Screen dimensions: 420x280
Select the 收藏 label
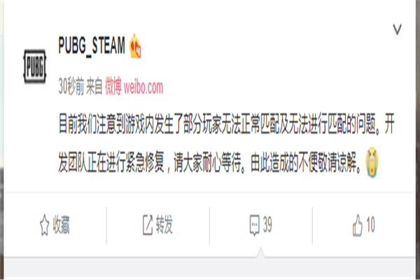(61, 225)
